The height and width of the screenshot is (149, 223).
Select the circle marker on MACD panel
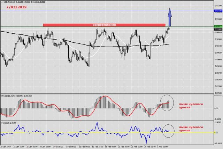(167, 103)
